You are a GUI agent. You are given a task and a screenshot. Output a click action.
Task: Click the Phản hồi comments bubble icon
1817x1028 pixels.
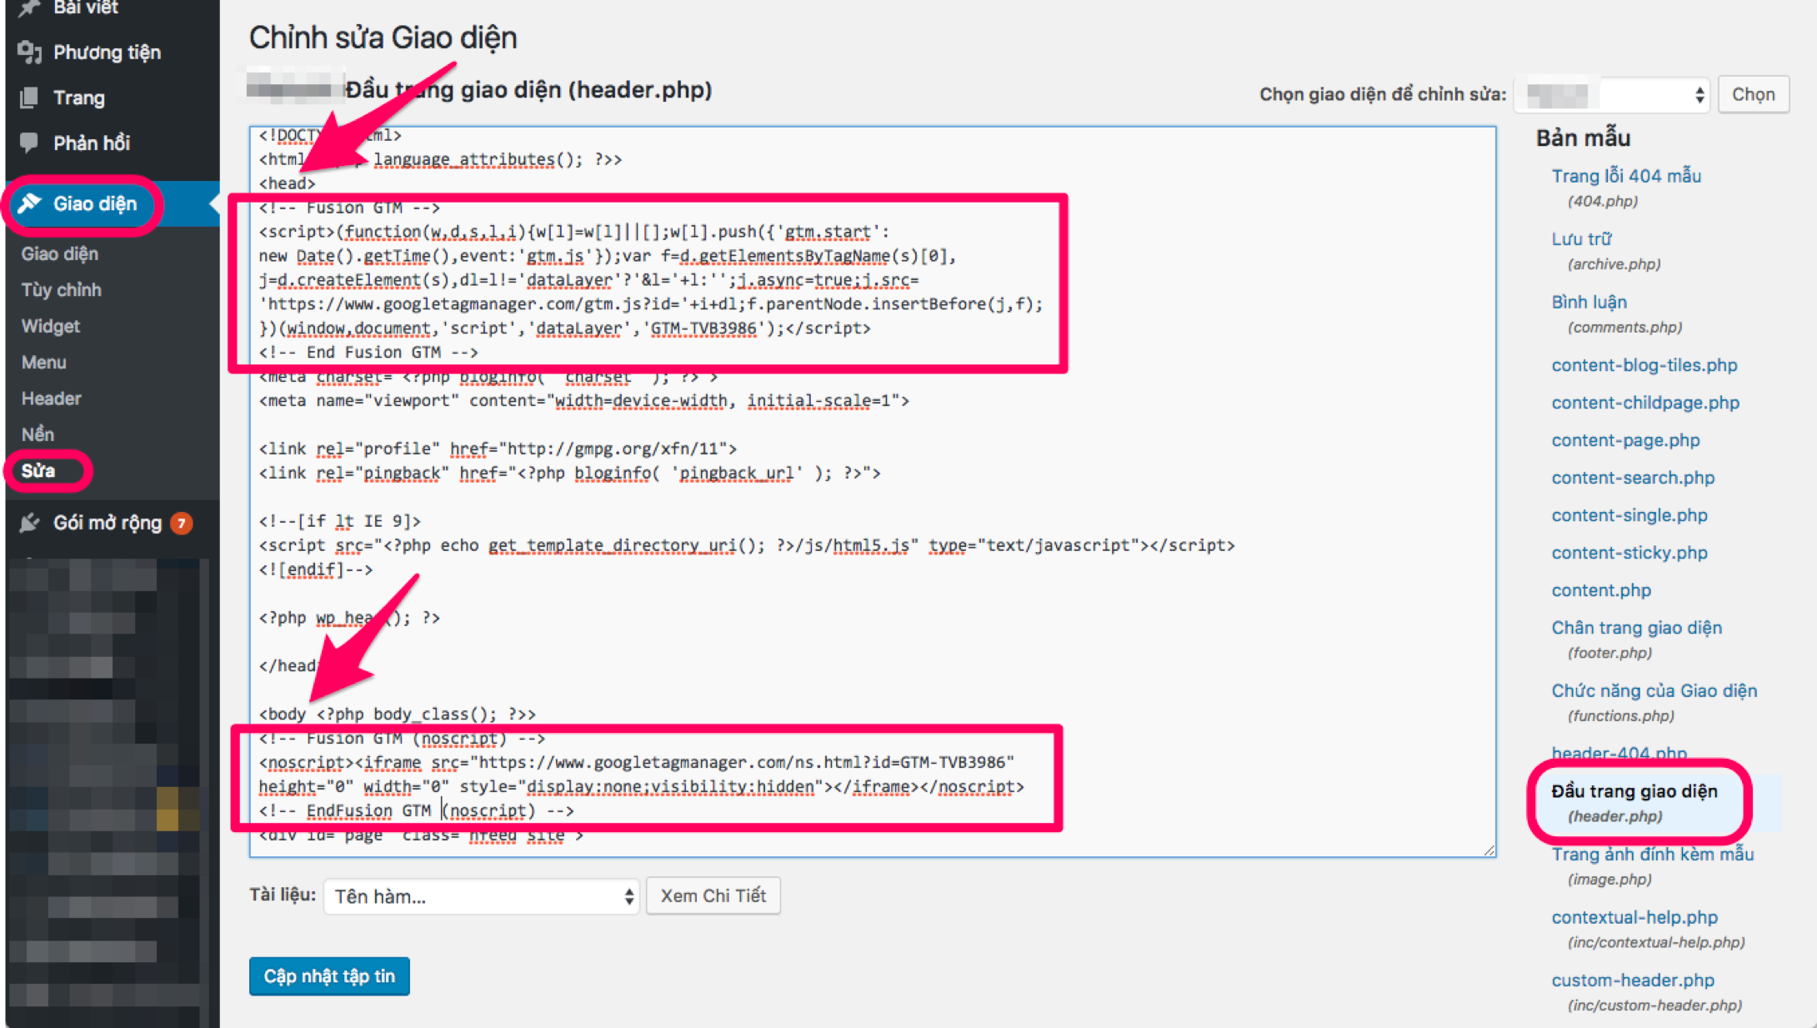click(29, 143)
